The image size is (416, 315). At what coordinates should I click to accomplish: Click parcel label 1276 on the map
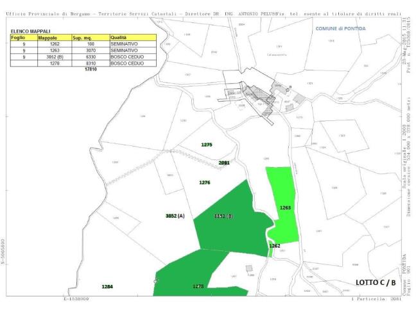(x=204, y=182)
